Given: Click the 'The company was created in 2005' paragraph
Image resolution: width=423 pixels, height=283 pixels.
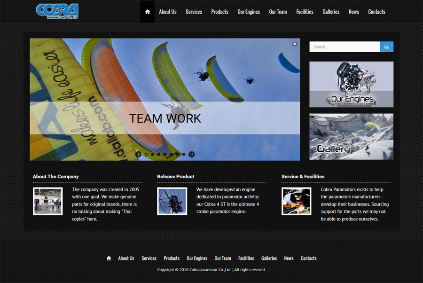Looking at the screenshot, I should click(106, 204).
